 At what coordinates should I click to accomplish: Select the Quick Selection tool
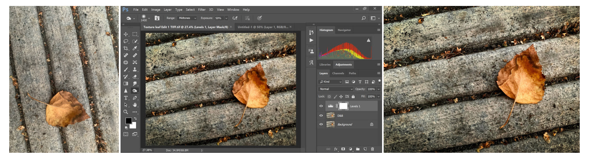tap(135, 41)
